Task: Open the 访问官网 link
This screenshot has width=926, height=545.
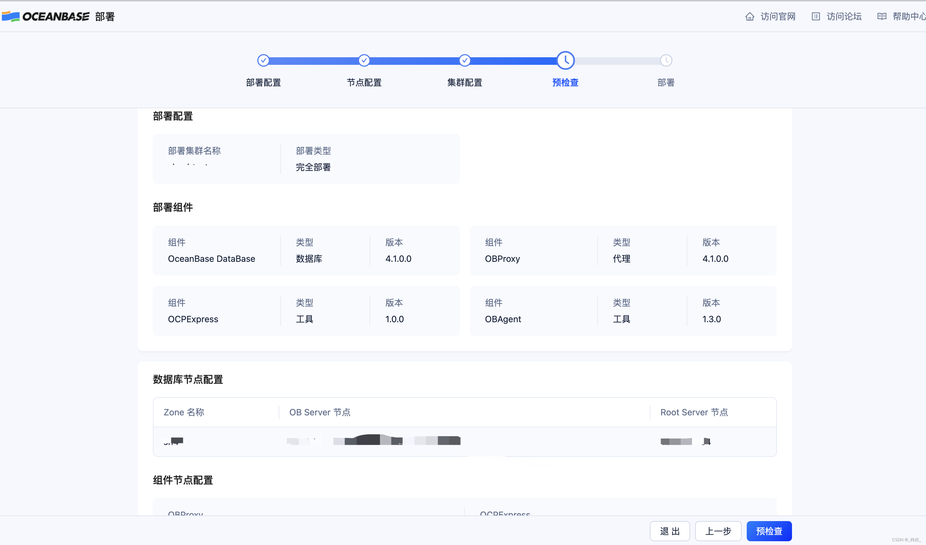Action: (778, 17)
